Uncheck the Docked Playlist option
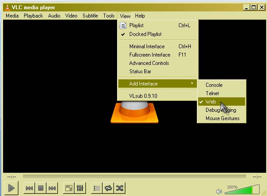 coord(158,34)
